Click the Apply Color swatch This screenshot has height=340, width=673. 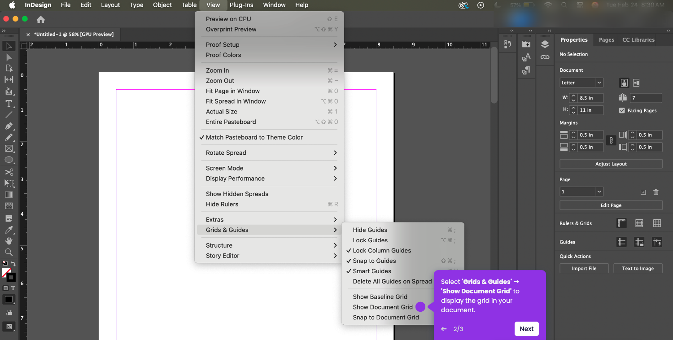click(9, 299)
